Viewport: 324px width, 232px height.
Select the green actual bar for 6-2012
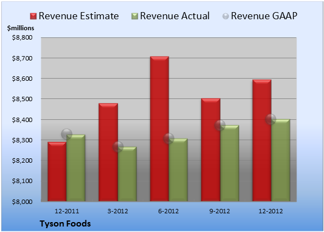point(178,170)
